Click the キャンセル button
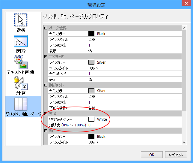Image resolution: width=193 pixels, height=163 pixels. coord(176,155)
